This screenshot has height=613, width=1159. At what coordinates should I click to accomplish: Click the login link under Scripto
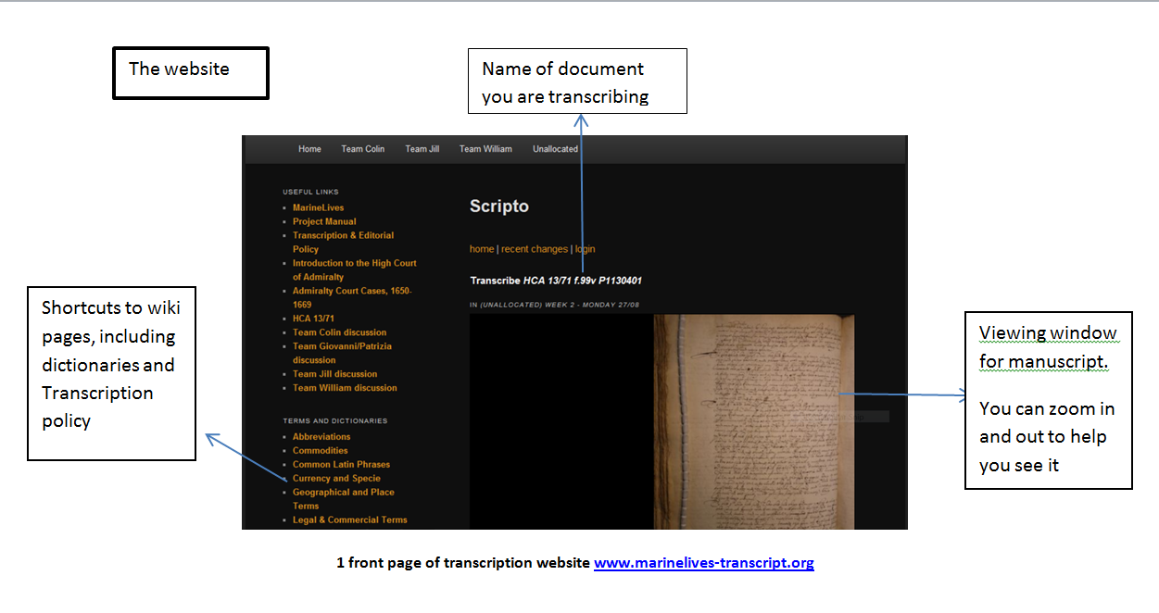pos(585,249)
